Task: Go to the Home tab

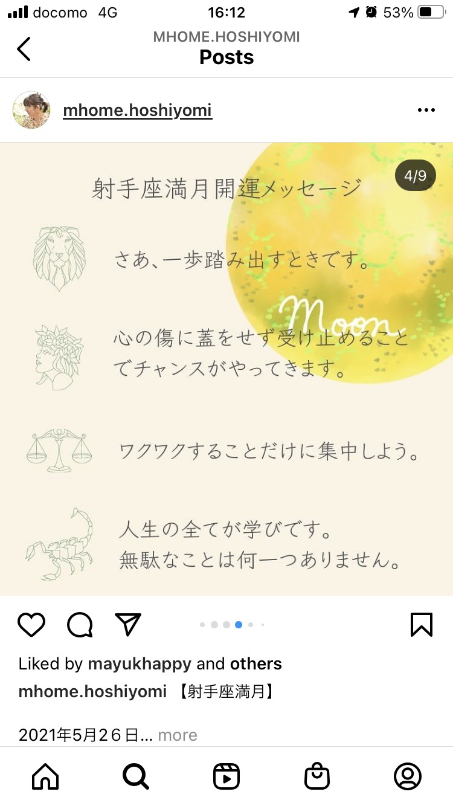Action: [x=45, y=776]
